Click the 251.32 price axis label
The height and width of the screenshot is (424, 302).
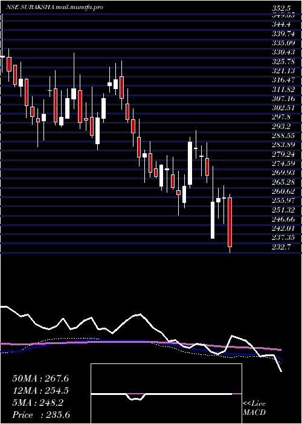coord(284,210)
